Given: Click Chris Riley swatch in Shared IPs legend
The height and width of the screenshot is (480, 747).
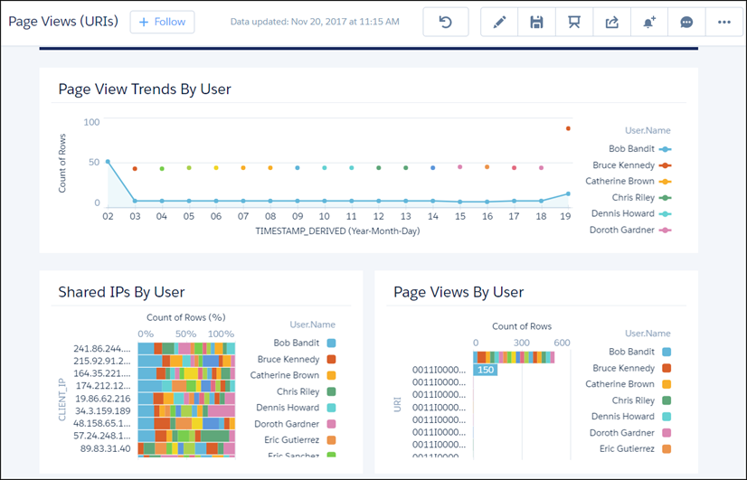Looking at the screenshot, I should point(332,391).
